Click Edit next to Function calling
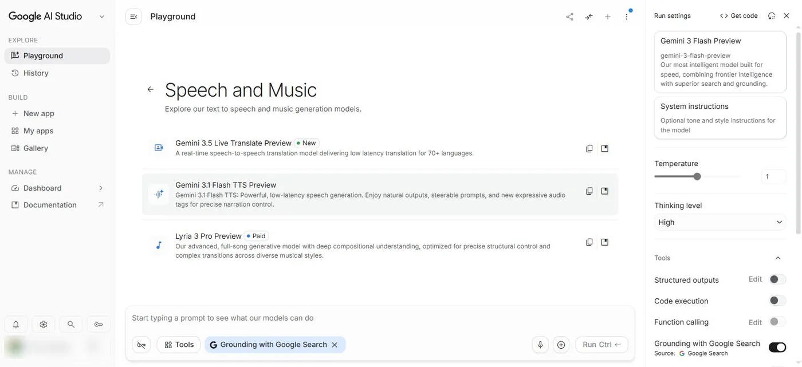Screen dimensions: 802x367 click(755, 322)
